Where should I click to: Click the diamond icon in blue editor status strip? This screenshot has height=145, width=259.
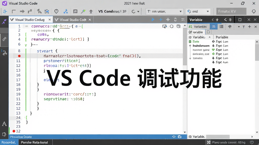(x=174, y=137)
